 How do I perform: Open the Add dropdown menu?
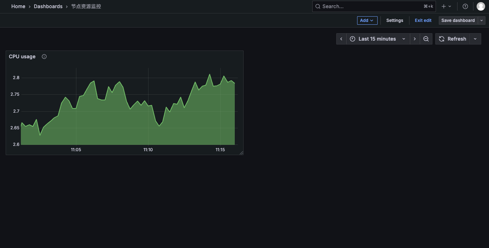click(x=367, y=20)
